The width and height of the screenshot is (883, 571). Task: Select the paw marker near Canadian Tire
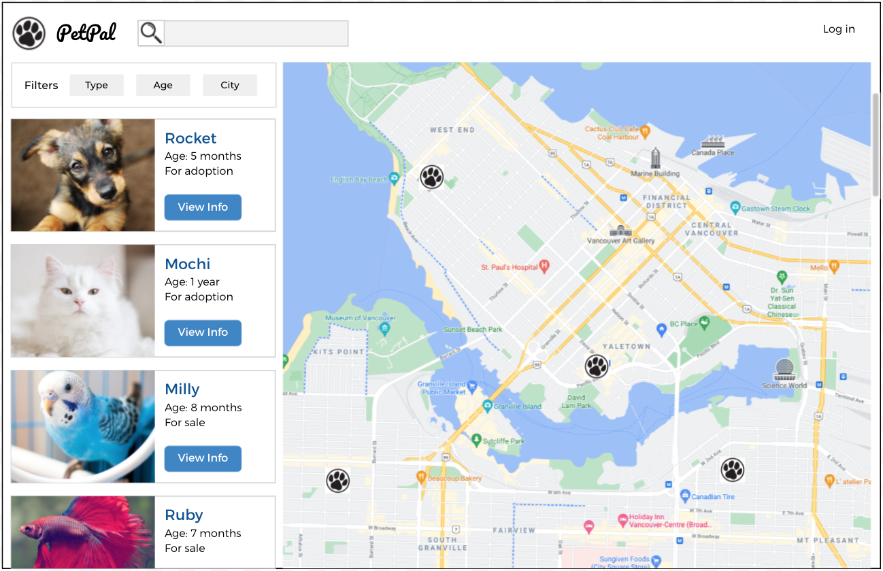pyautogui.click(x=732, y=470)
